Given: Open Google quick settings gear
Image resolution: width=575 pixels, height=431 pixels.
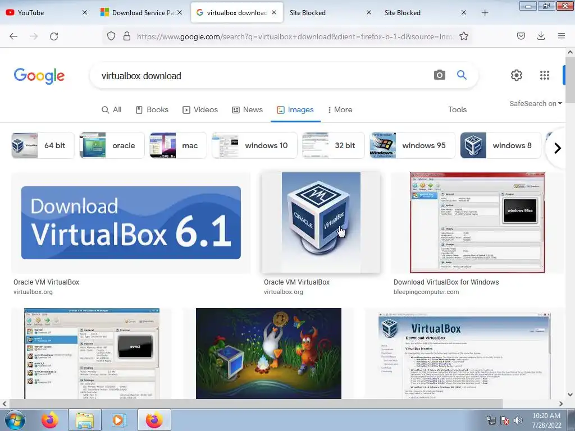Looking at the screenshot, I should coord(517,75).
